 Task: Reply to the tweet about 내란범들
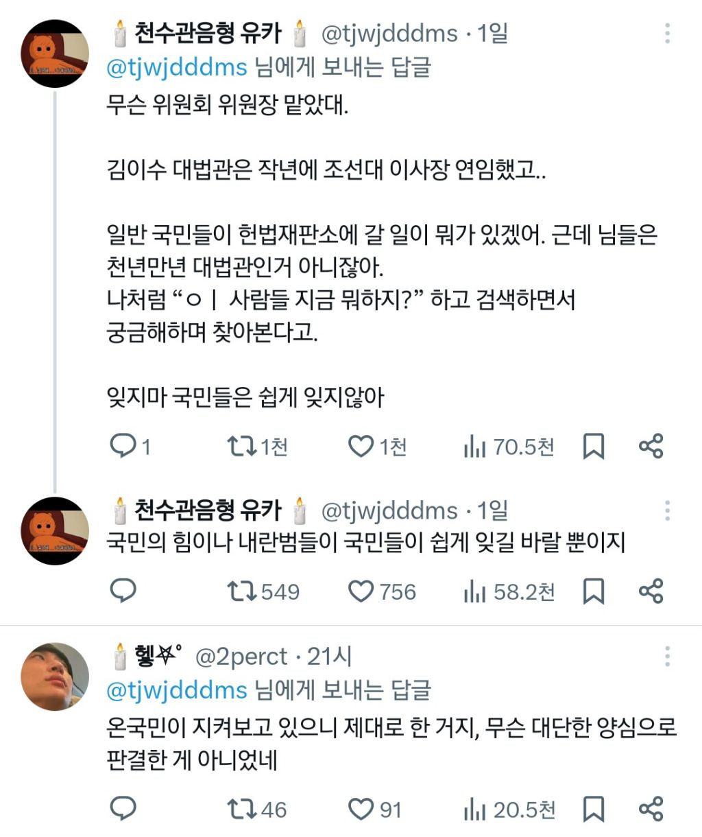coord(123,591)
